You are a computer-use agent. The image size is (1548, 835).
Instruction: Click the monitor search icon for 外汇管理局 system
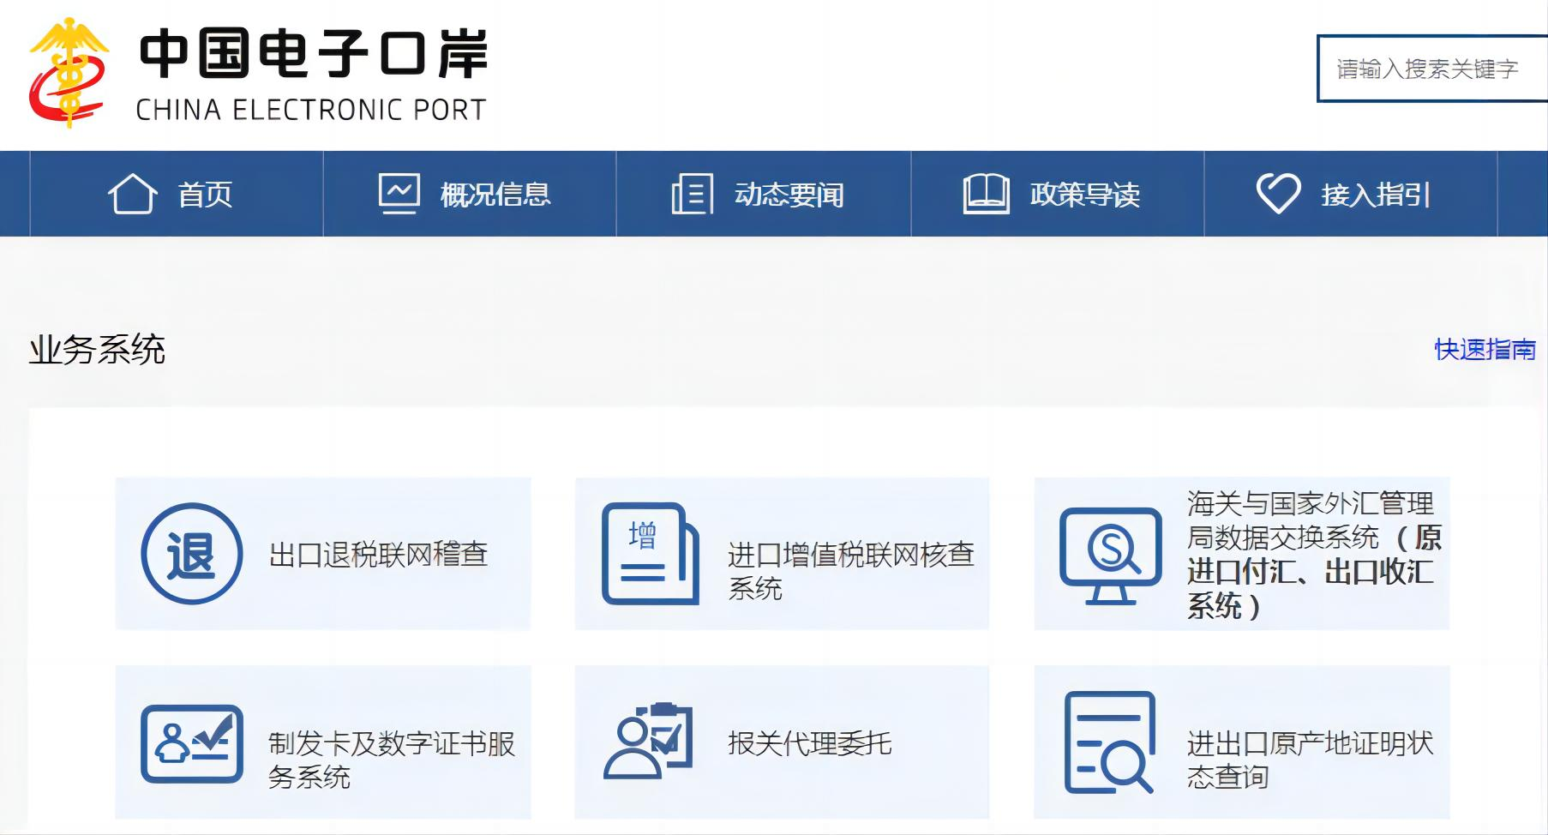click(x=1111, y=556)
